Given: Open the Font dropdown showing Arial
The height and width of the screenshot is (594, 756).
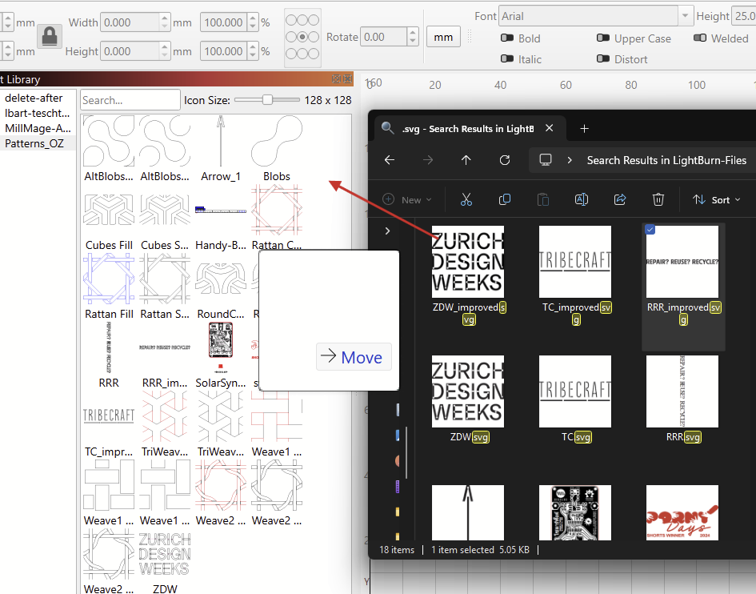Looking at the screenshot, I should [685, 16].
